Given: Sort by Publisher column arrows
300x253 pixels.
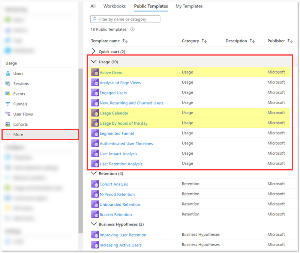Looking at the screenshot, I should (x=290, y=41).
